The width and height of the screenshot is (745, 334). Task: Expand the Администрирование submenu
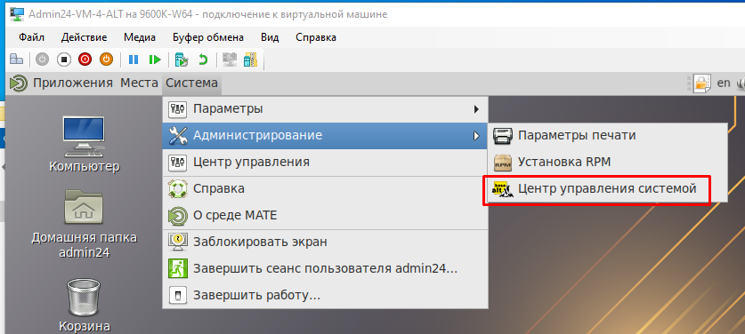(326, 136)
